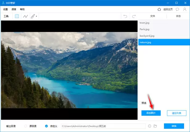Select the polyline drawing tool
The width and height of the screenshot is (190, 132).
point(25,16)
